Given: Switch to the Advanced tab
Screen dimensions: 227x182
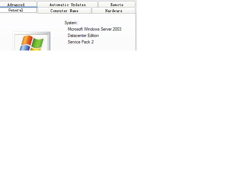Looking at the screenshot, I should 16,5.
